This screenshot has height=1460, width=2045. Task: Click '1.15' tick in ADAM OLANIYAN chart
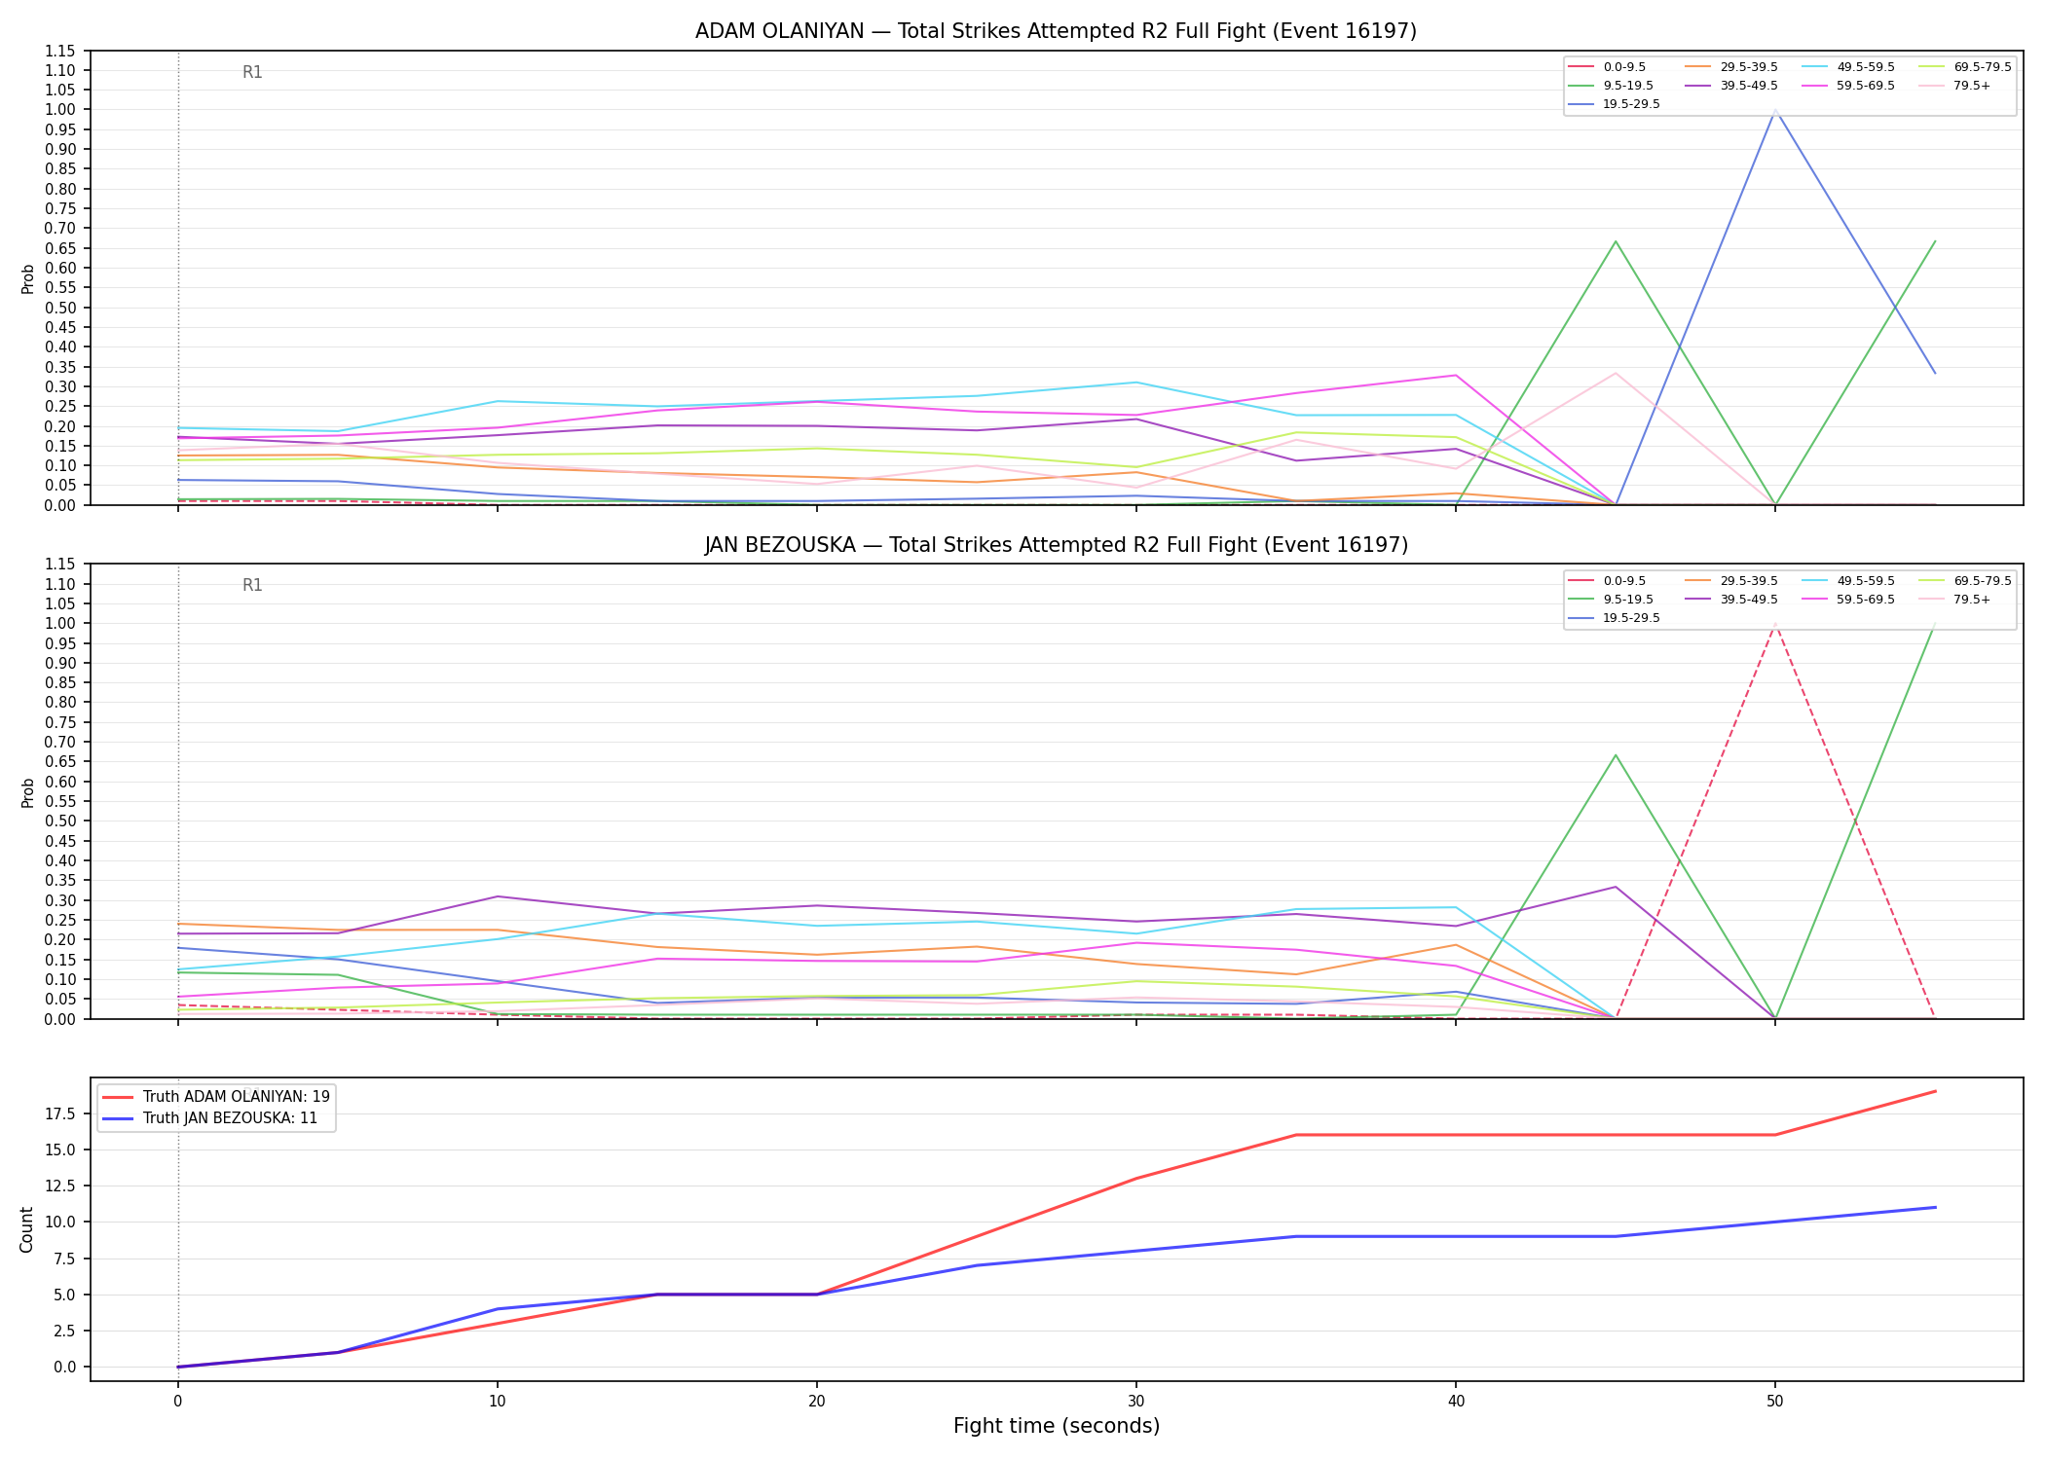click(x=60, y=51)
